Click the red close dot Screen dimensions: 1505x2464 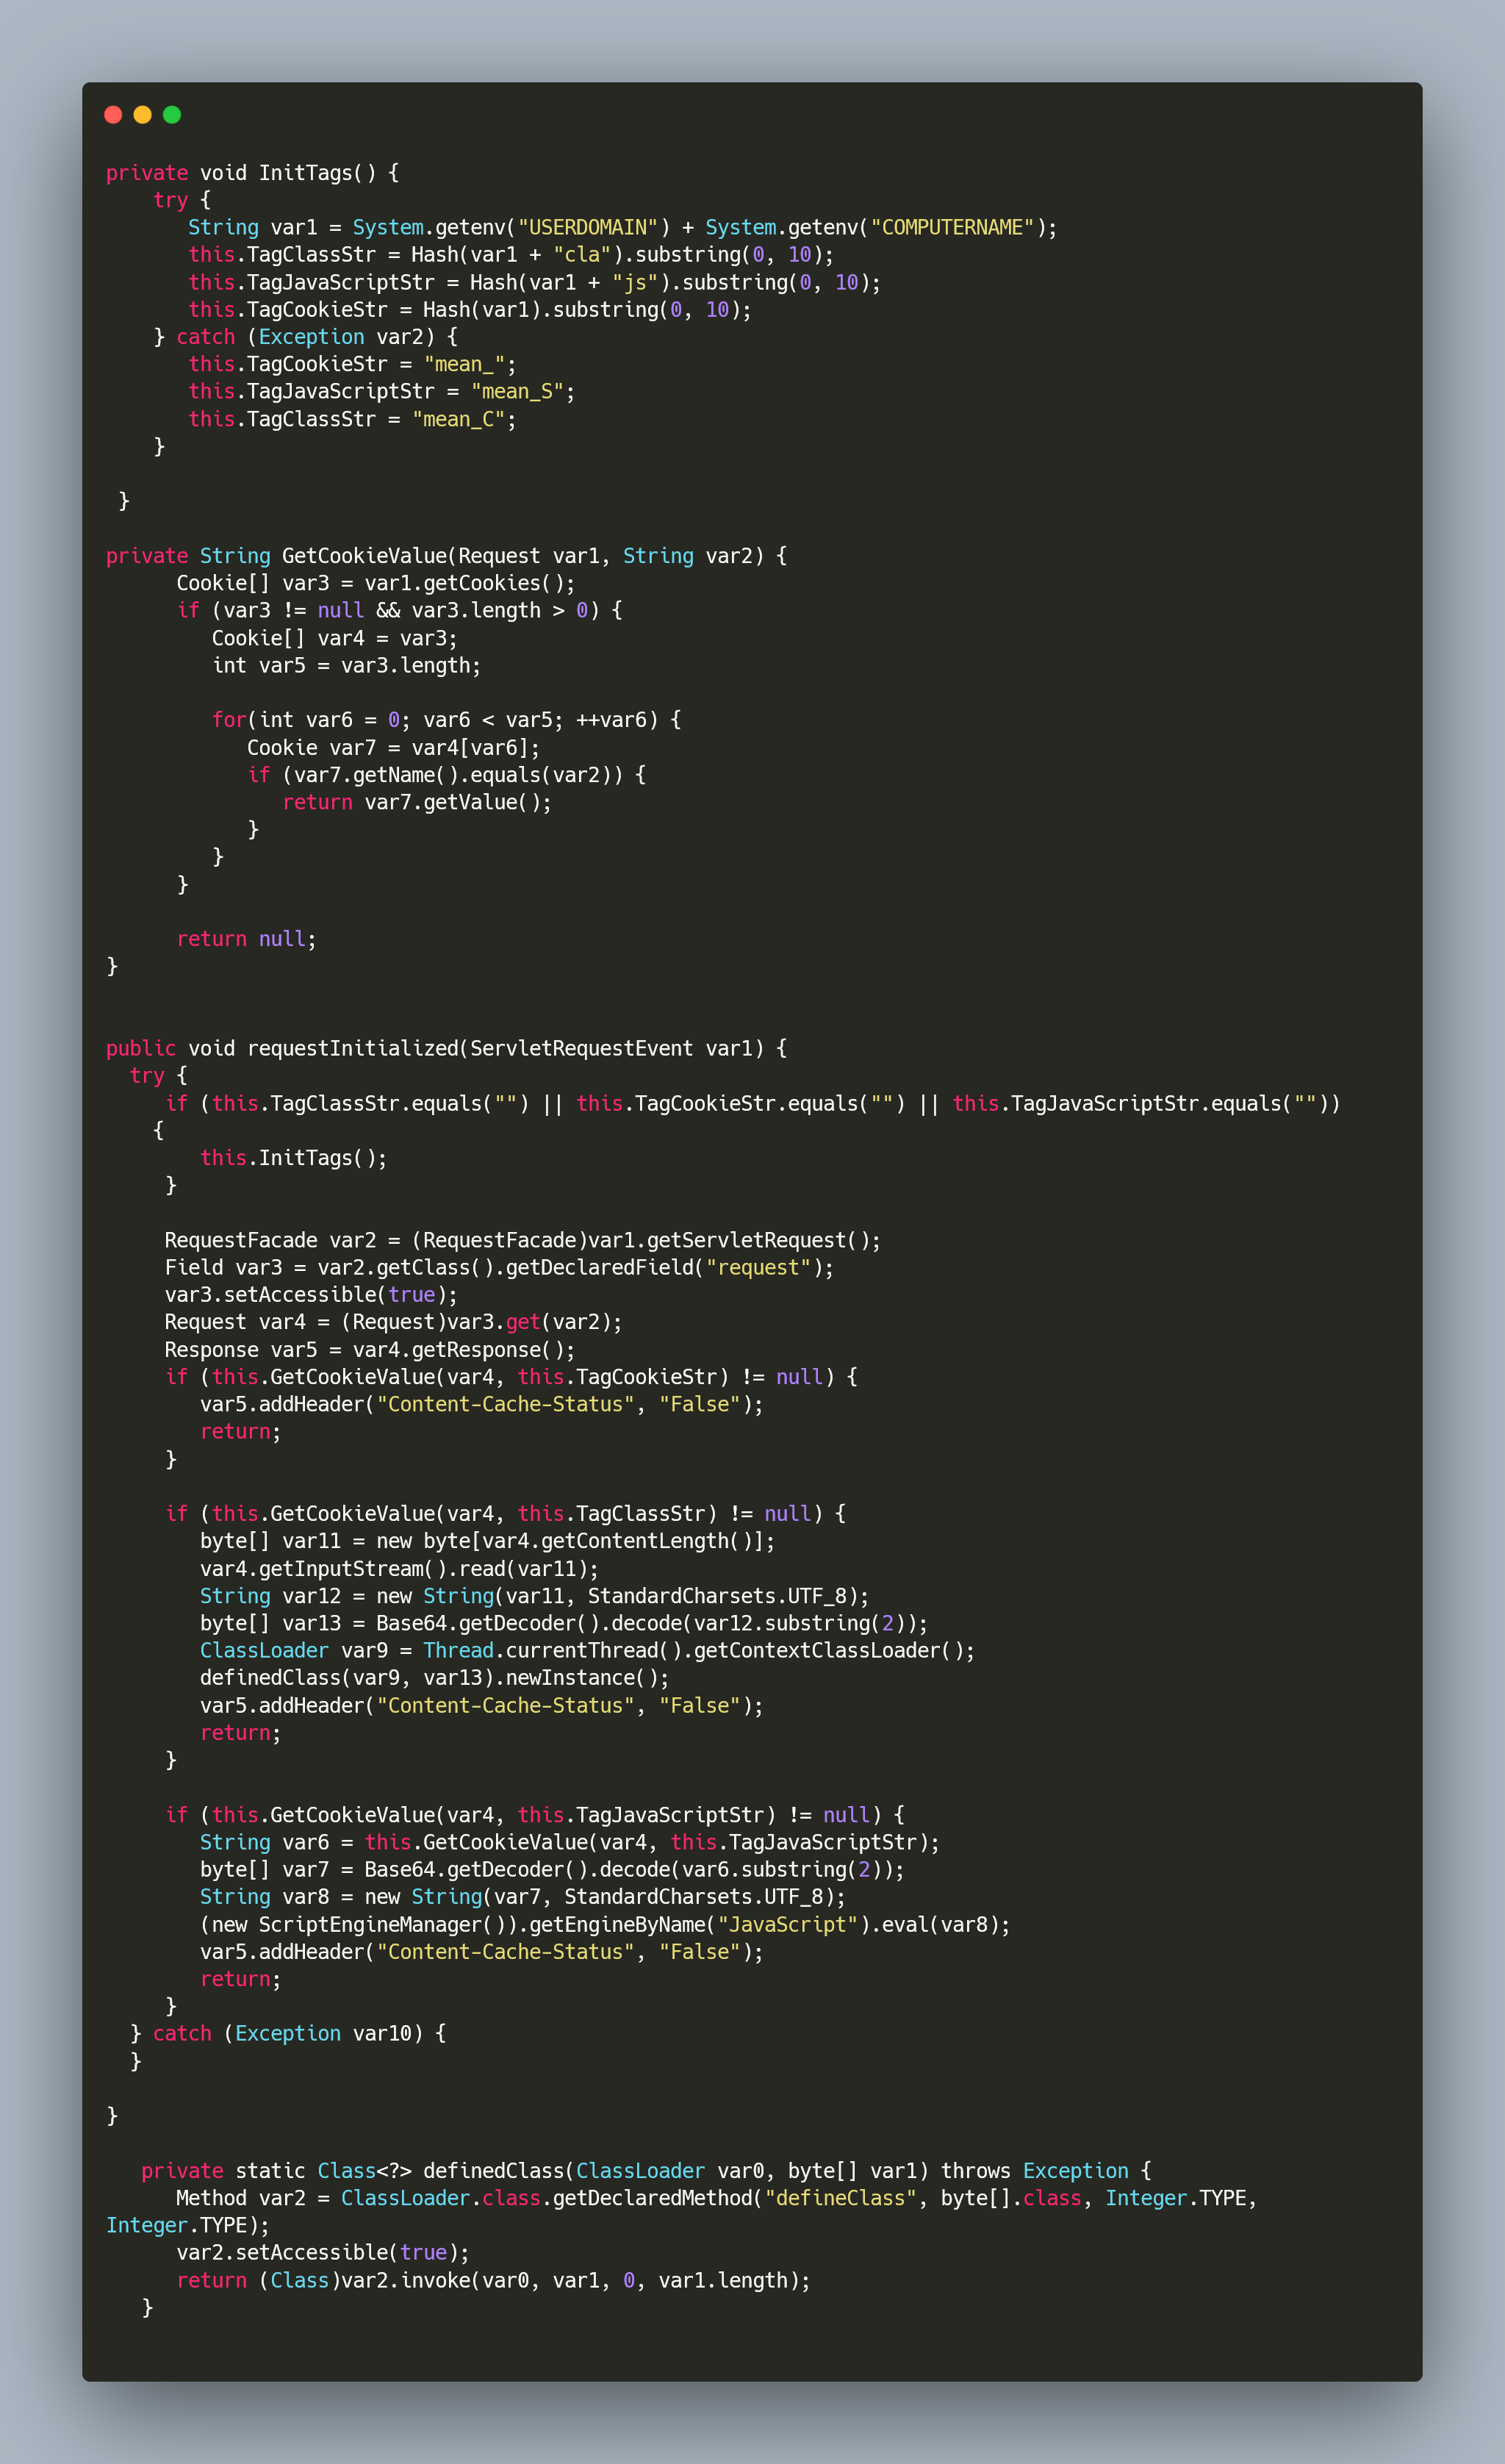113,114
